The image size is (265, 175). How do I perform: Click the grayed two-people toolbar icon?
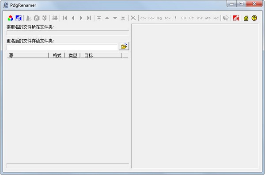[55, 18]
